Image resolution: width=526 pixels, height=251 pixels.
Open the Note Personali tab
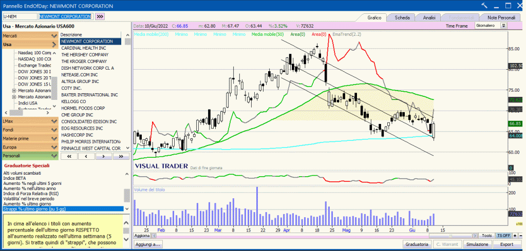(501, 17)
